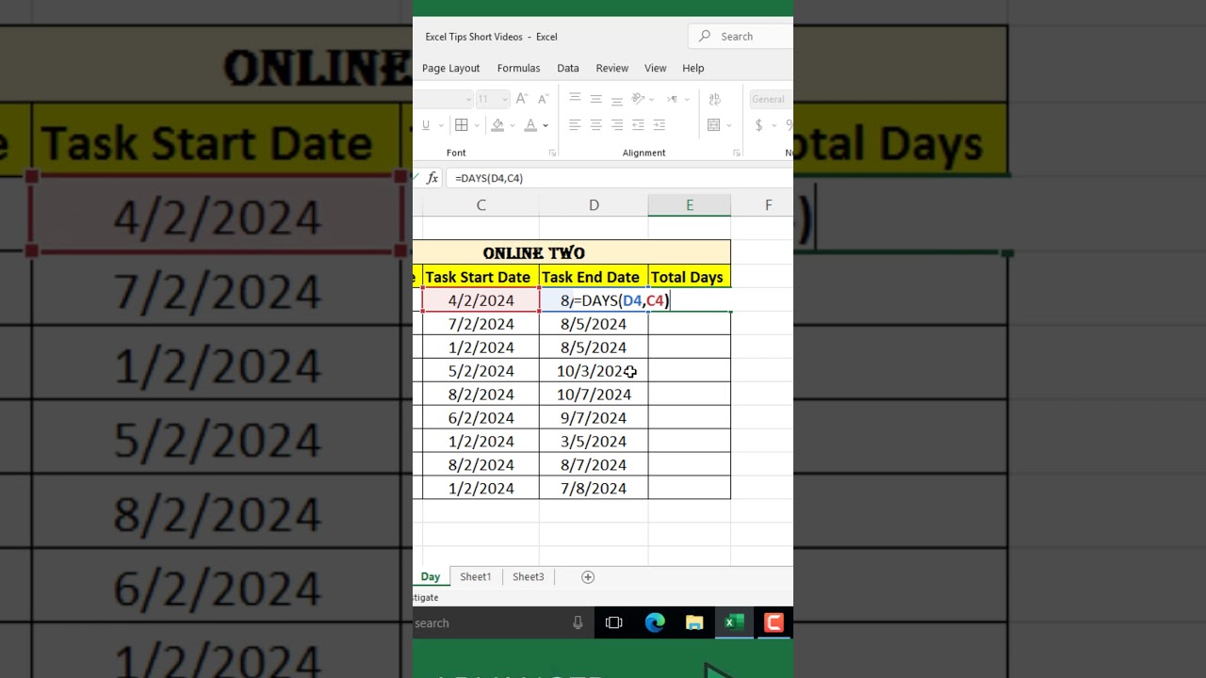Open the General number format dropdown
Viewport: 1206px width, 678px height.
(x=771, y=99)
